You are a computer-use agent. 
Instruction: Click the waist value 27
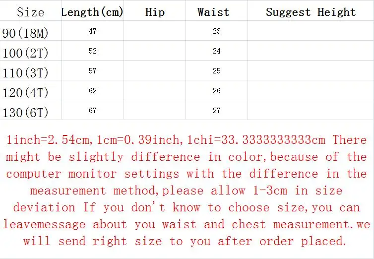click(x=217, y=111)
